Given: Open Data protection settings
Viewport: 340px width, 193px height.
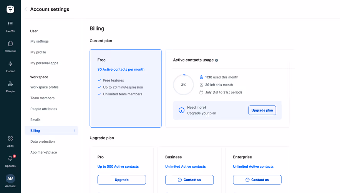Looking at the screenshot, I should pyautogui.click(x=43, y=141).
